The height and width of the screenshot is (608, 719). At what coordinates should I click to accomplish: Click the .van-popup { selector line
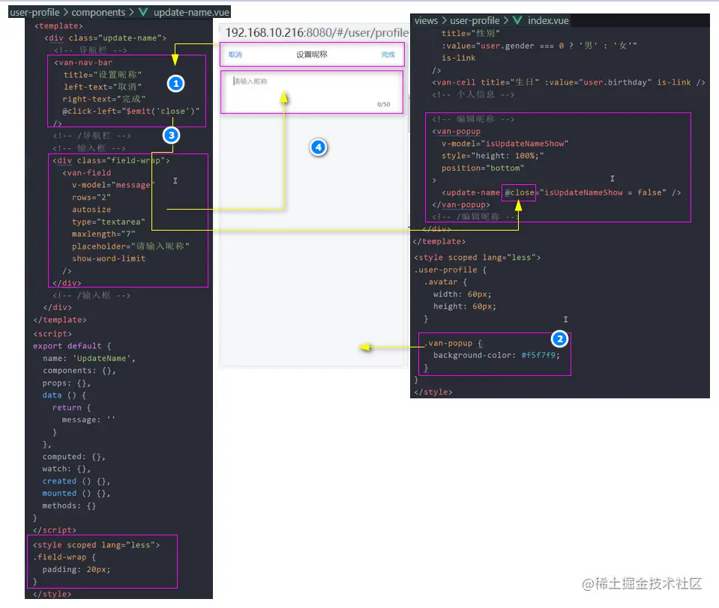click(x=453, y=343)
